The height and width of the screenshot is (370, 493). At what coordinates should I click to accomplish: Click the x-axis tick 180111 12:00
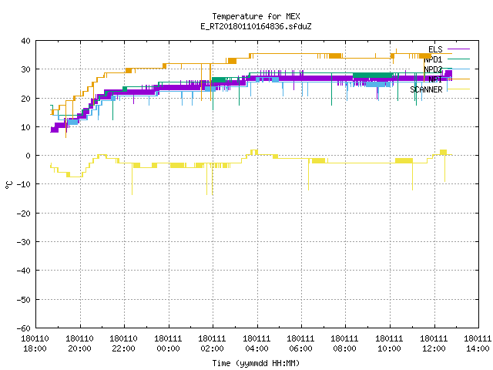click(x=434, y=344)
